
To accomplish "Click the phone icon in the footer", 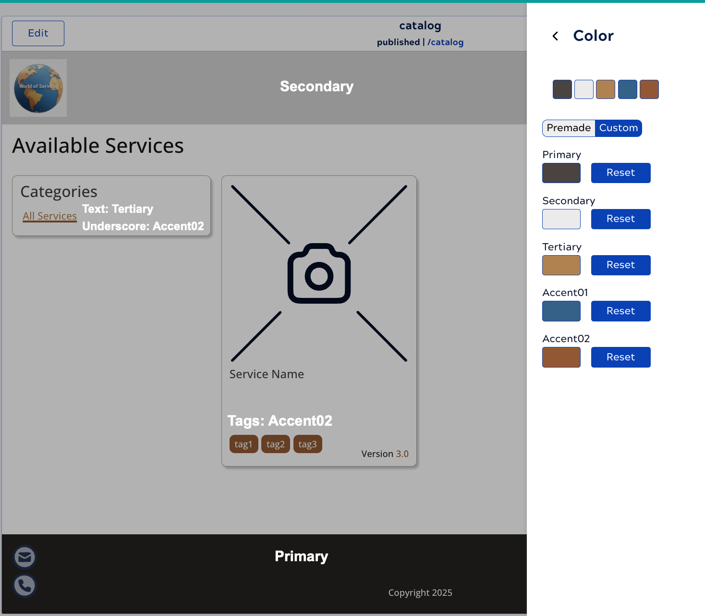I will coord(24,586).
